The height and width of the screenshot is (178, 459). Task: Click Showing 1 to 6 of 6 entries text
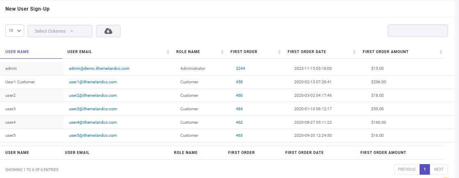click(32, 169)
